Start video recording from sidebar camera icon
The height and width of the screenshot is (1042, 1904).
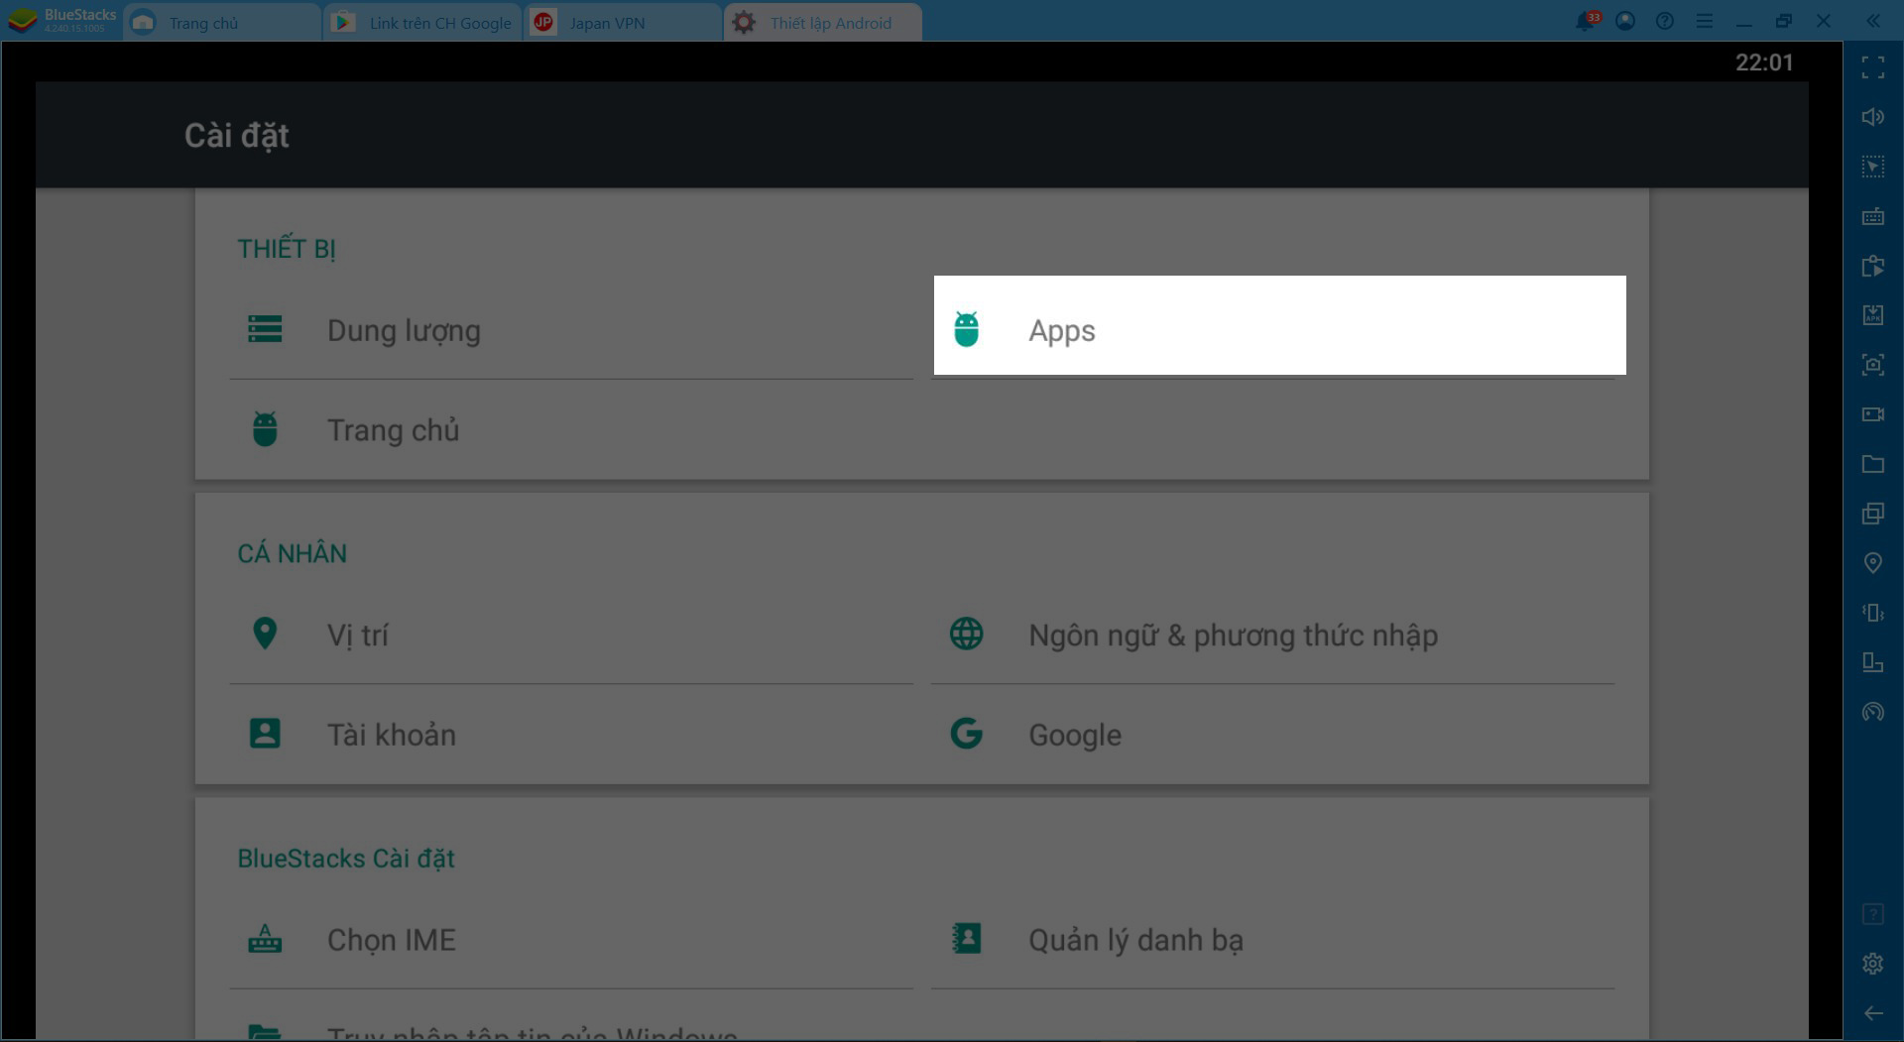click(1872, 414)
